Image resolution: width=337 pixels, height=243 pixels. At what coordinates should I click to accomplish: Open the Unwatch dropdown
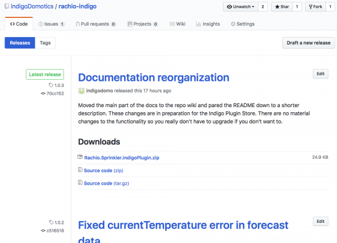pyautogui.click(x=240, y=7)
